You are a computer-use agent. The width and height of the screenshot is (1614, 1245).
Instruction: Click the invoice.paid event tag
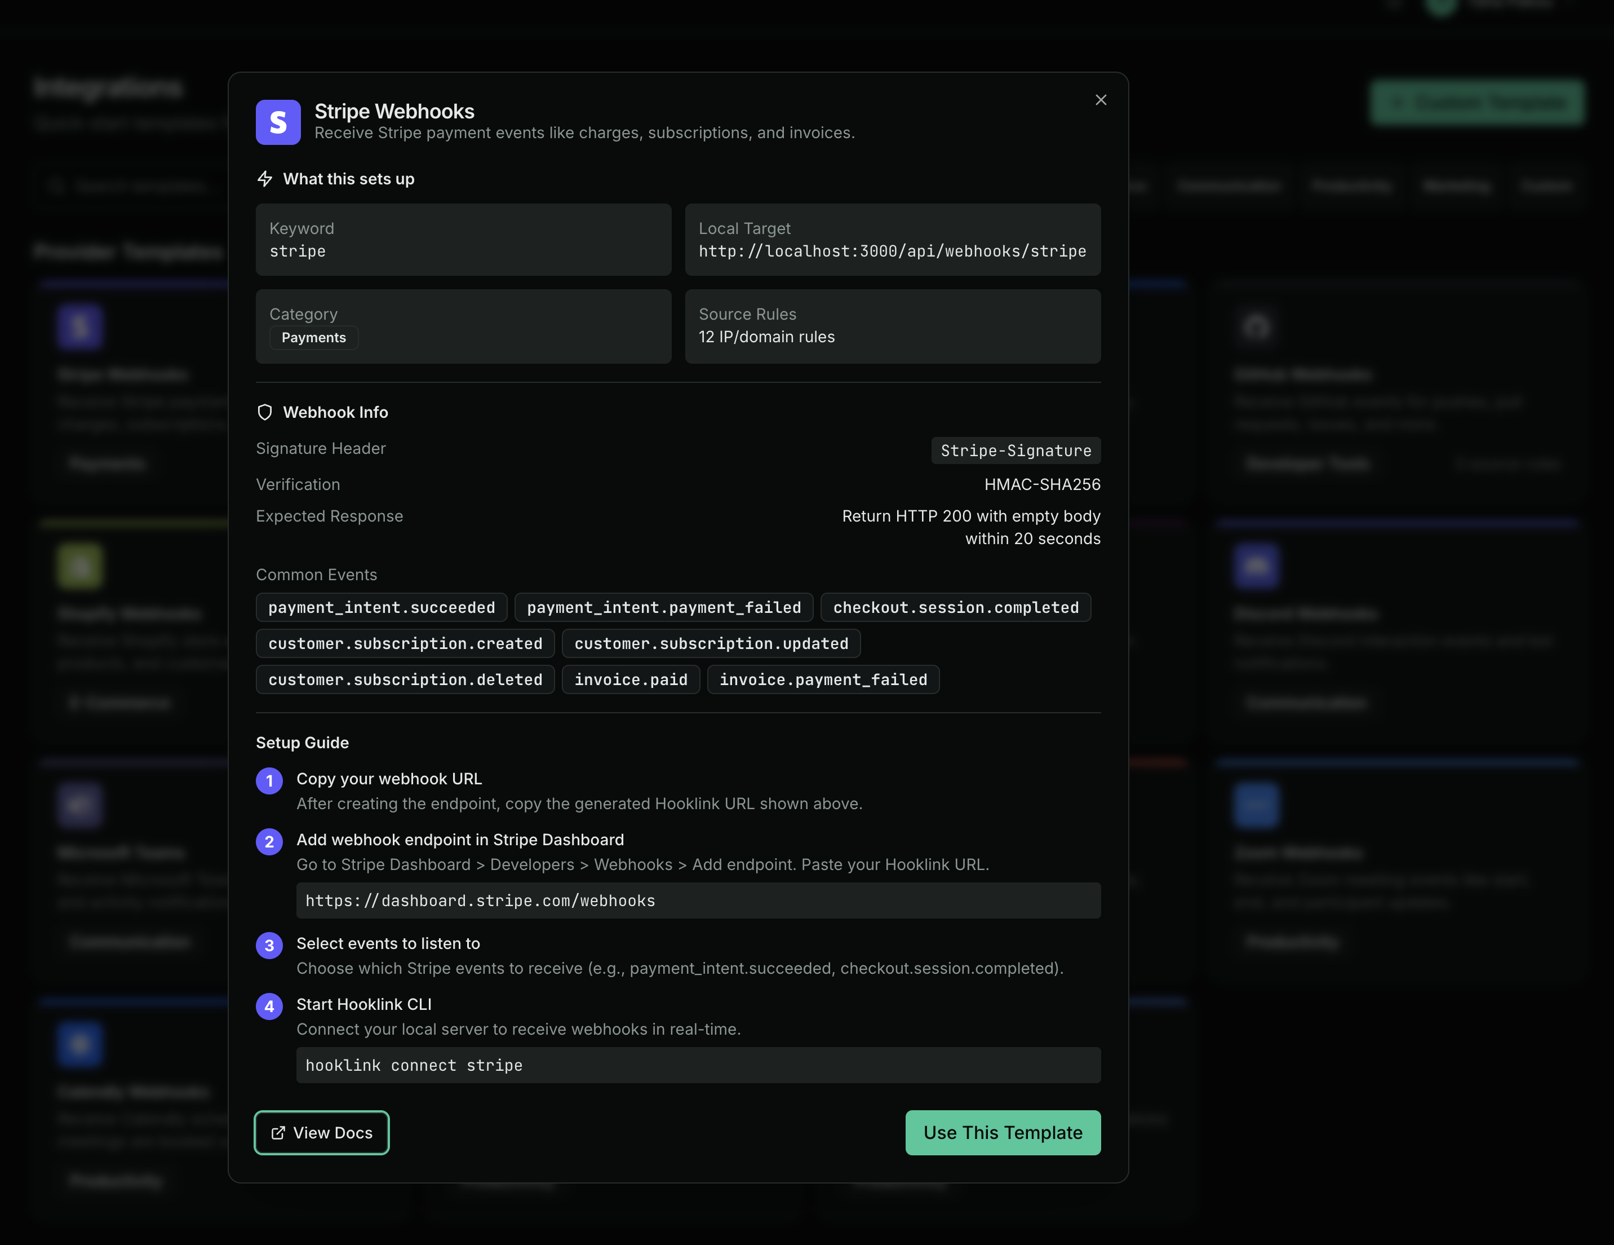[631, 679]
